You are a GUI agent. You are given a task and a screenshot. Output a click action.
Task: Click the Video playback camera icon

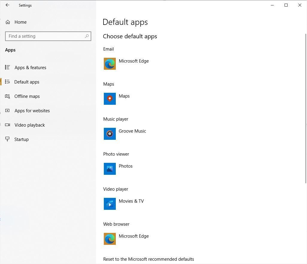[x=7, y=125]
